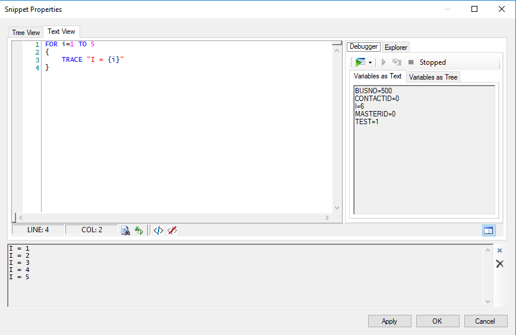This screenshot has width=516, height=335.
Task: Click the trace output scrollbar down arrow
Action: (488, 302)
